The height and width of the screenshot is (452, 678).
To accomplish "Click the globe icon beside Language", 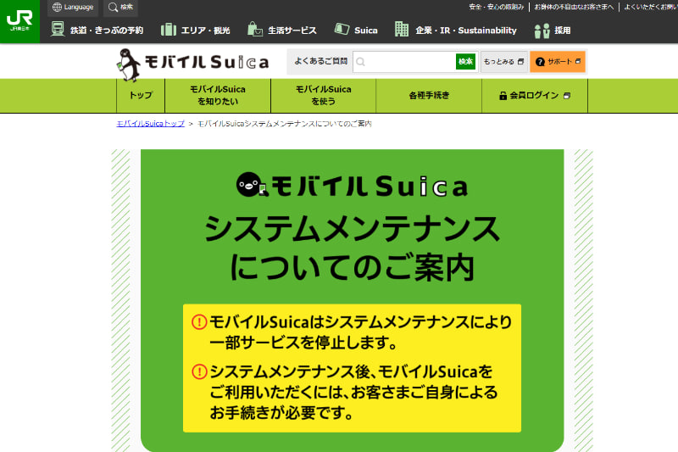I will 57,8.
